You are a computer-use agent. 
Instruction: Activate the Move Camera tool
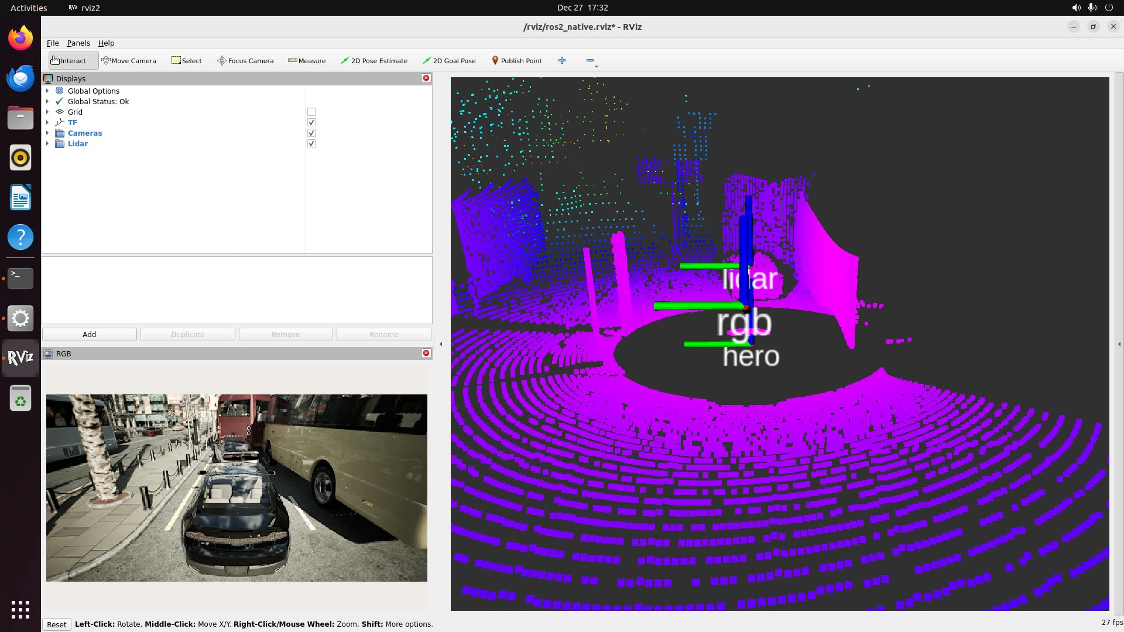coord(129,60)
